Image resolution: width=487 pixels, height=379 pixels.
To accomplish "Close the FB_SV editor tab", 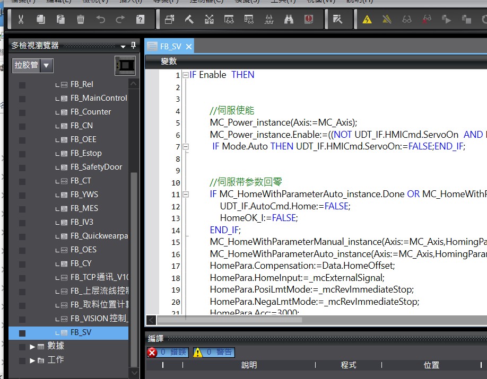I will [188, 47].
